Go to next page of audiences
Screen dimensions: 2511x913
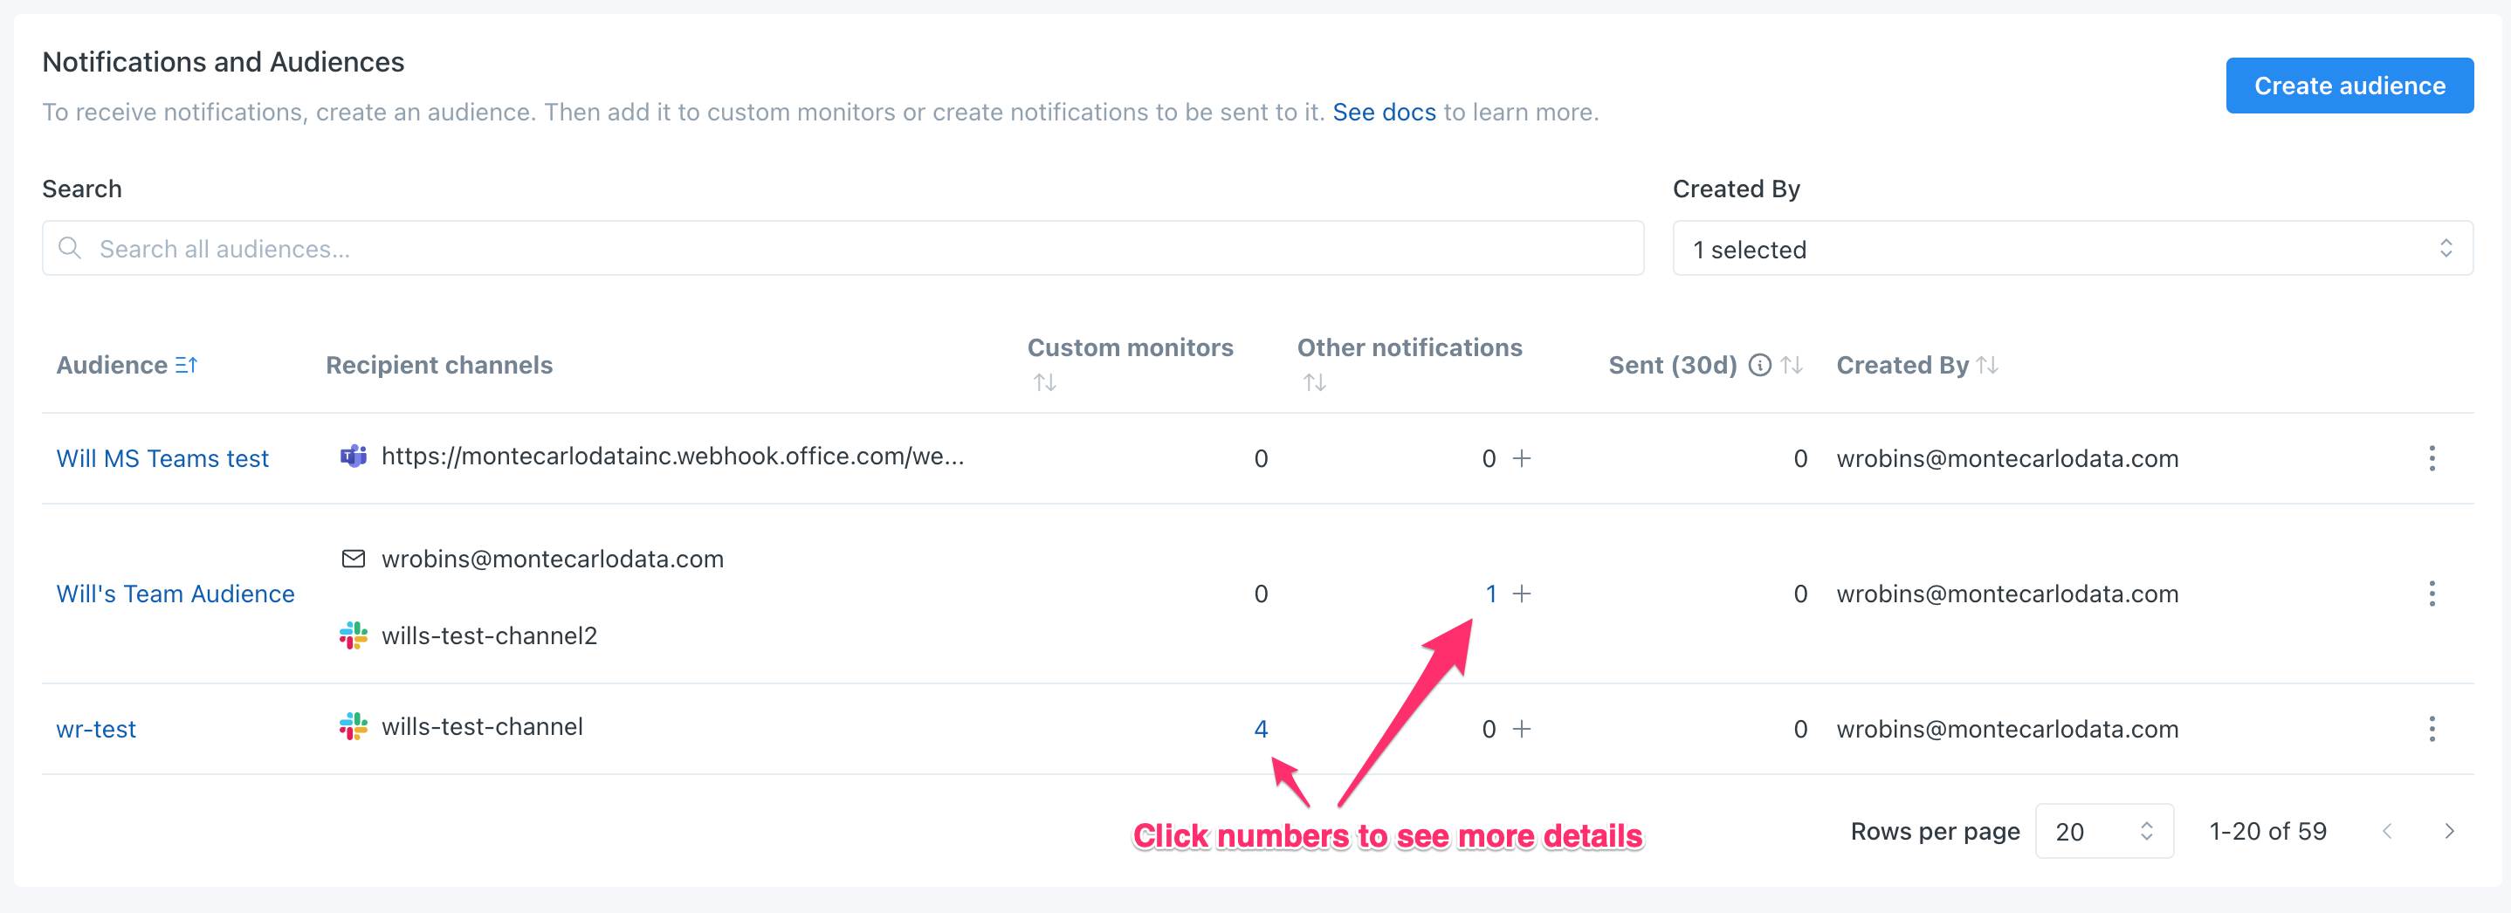coord(2449,831)
